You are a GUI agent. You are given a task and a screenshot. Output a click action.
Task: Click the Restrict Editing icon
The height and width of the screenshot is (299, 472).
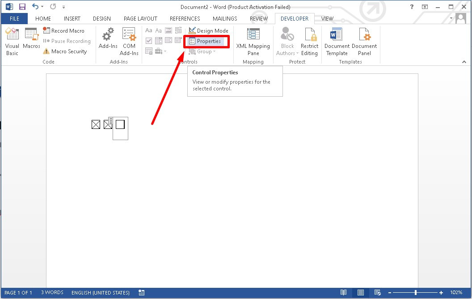pos(309,41)
